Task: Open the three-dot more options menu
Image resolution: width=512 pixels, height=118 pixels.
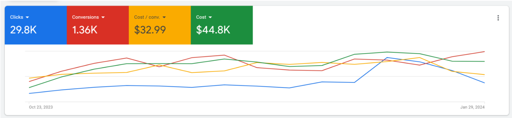Action: point(498,18)
